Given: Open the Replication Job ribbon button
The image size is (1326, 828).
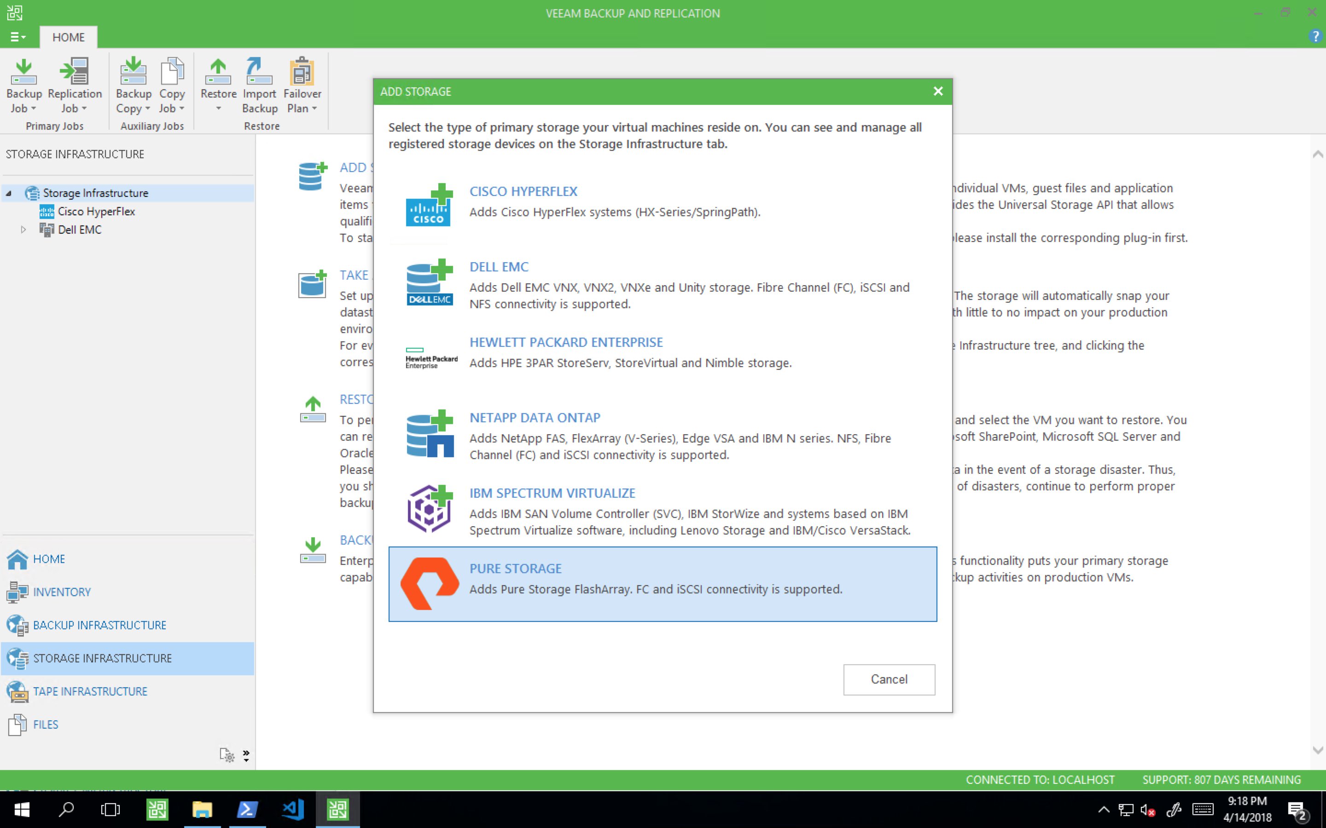Looking at the screenshot, I should [75, 86].
